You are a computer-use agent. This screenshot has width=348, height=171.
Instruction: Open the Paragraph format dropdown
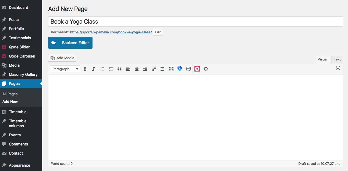click(65, 69)
